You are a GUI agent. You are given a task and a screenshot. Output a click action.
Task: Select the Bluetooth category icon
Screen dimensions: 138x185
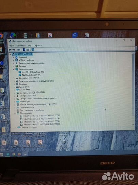[x=17, y=57]
